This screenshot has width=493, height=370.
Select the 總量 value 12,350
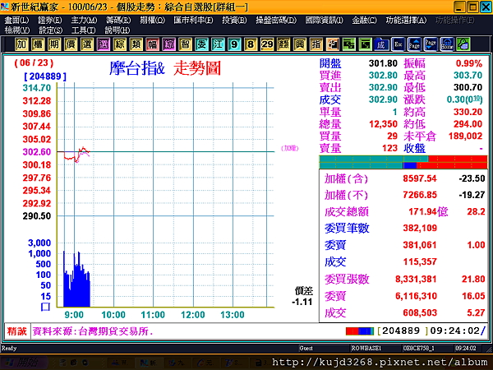coord(383,124)
